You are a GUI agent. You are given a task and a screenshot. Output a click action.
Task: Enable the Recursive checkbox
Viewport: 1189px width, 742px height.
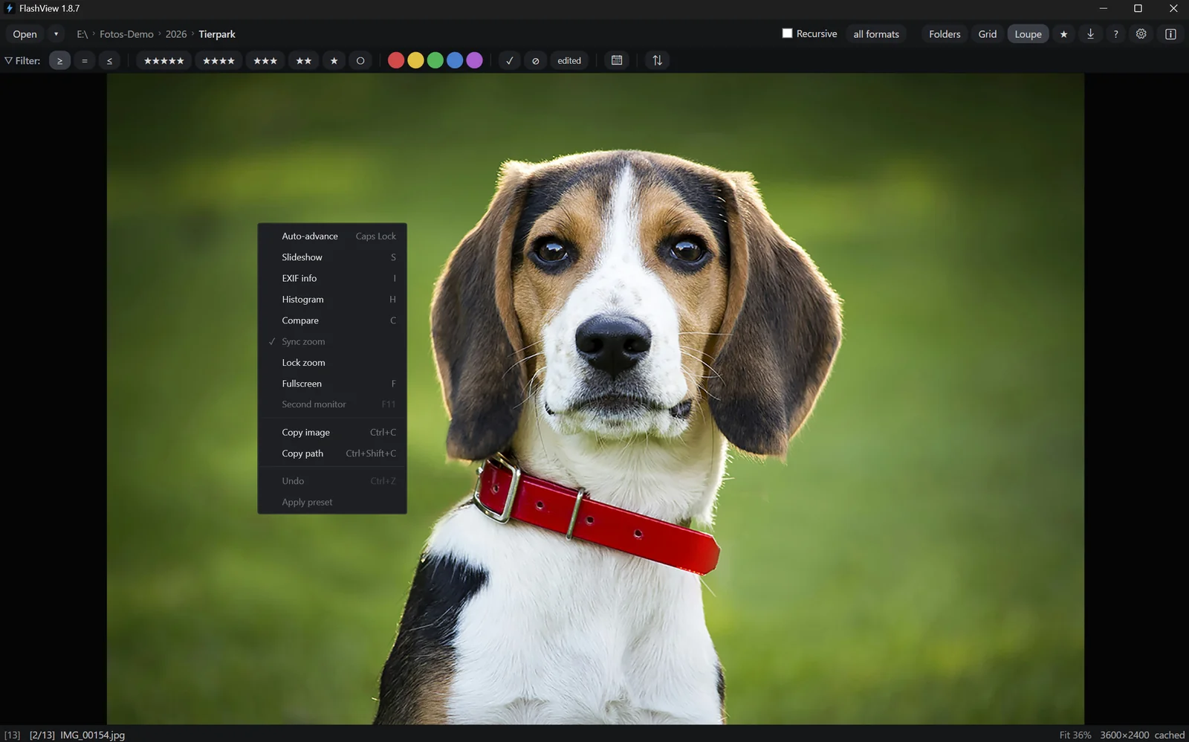pos(787,33)
